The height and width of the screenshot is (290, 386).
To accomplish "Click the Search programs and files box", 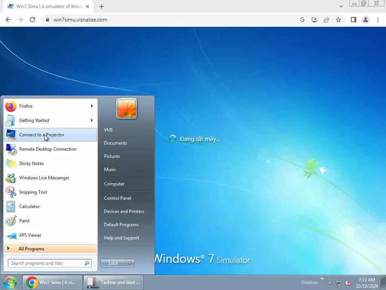I will 50,263.
